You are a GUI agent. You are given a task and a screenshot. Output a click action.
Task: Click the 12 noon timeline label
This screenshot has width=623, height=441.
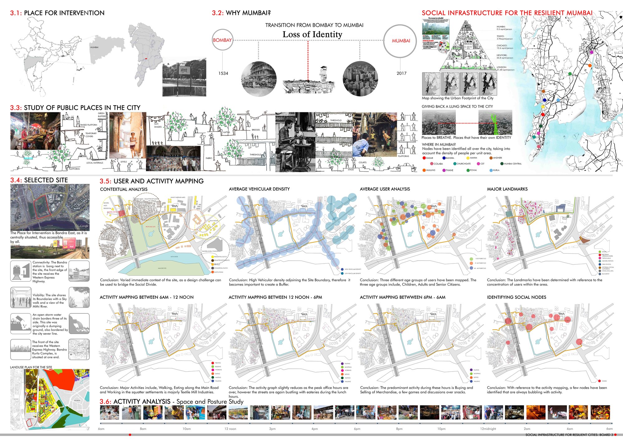click(x=230, y=429)
